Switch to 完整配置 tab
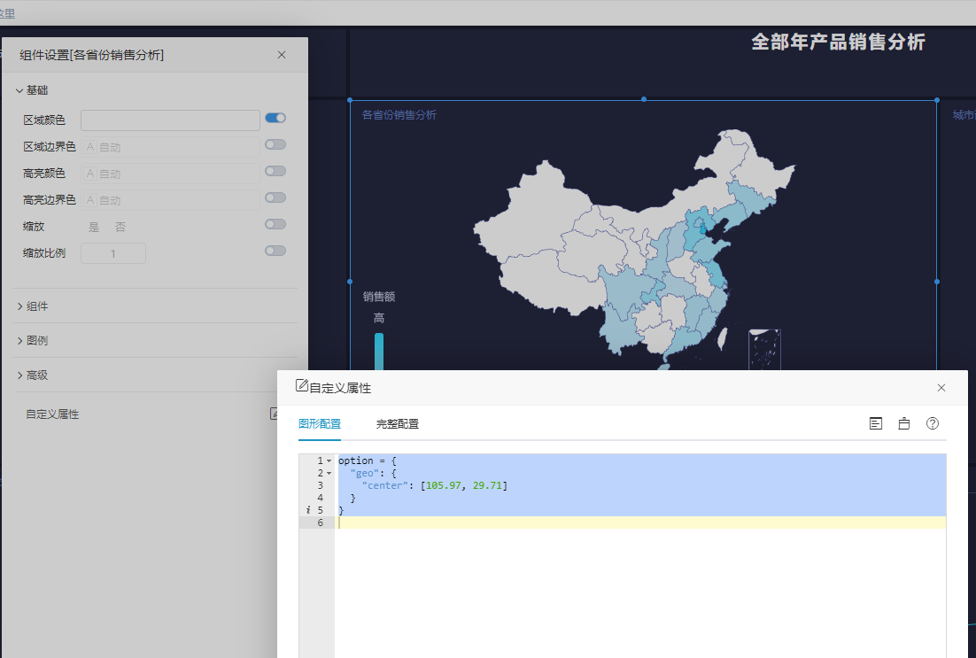 pyautogui.click(x=397, y=424)
